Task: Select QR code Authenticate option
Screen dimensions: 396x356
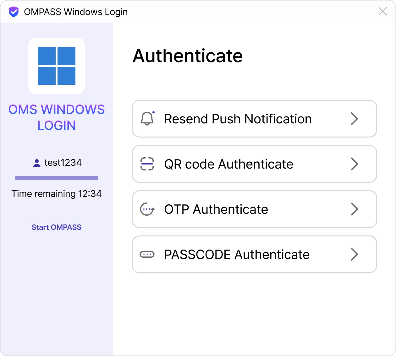Action: [255, 164]
